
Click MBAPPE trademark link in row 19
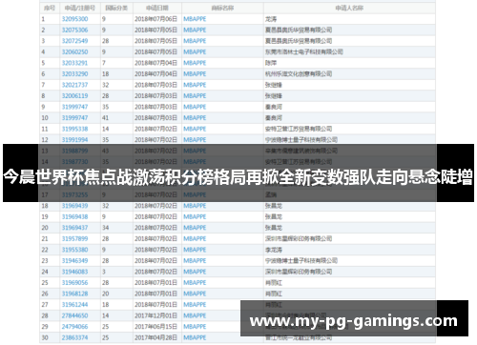point(195,217)
